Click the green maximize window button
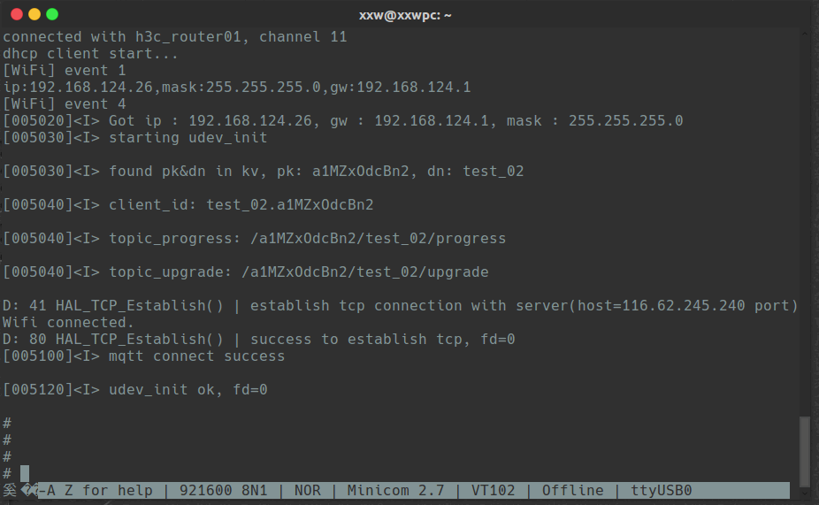Image resolution: width=819 pixels, height=505 pixels. (52, 15)
